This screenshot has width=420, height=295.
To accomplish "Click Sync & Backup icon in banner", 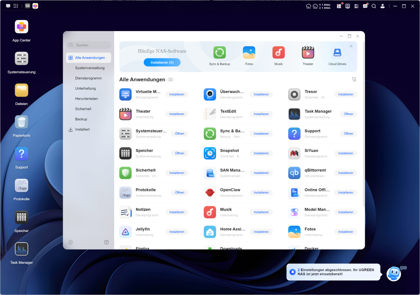I will (x=220, y=53).
